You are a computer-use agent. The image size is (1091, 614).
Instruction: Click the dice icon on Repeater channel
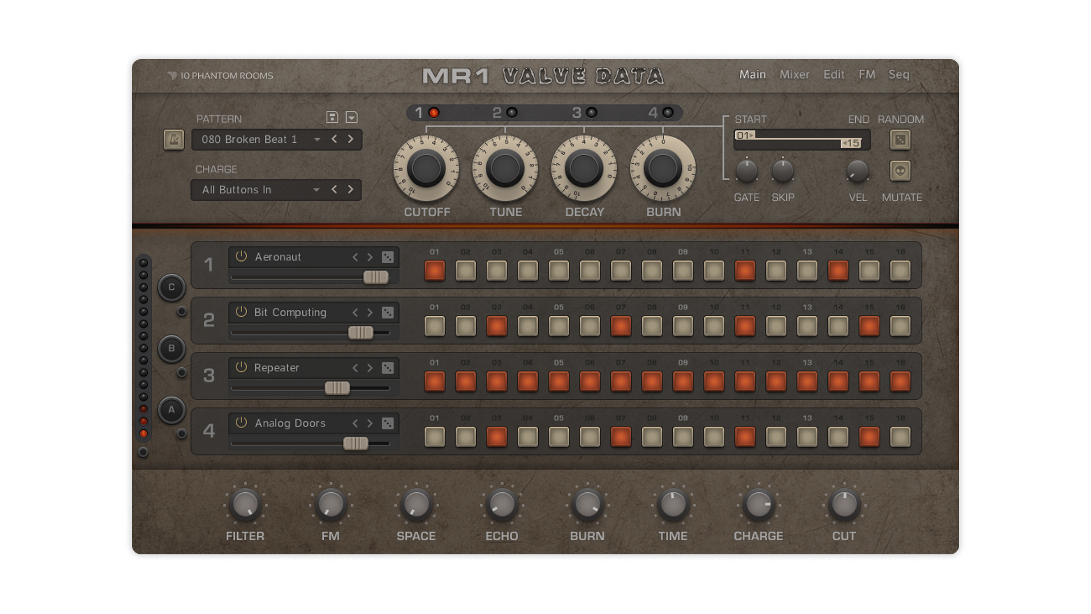click(x=388, y=368)
